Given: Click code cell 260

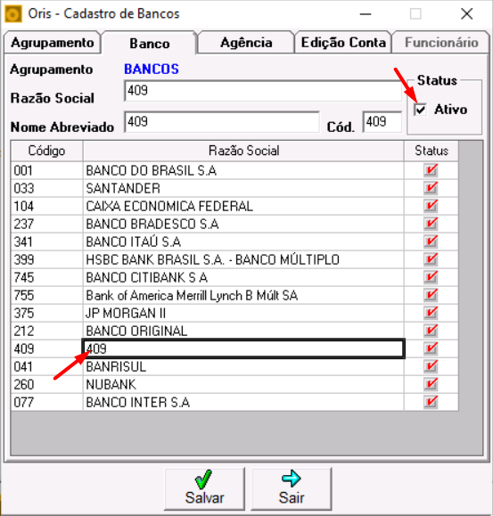Looking at the screenshot, I should 46,384.
